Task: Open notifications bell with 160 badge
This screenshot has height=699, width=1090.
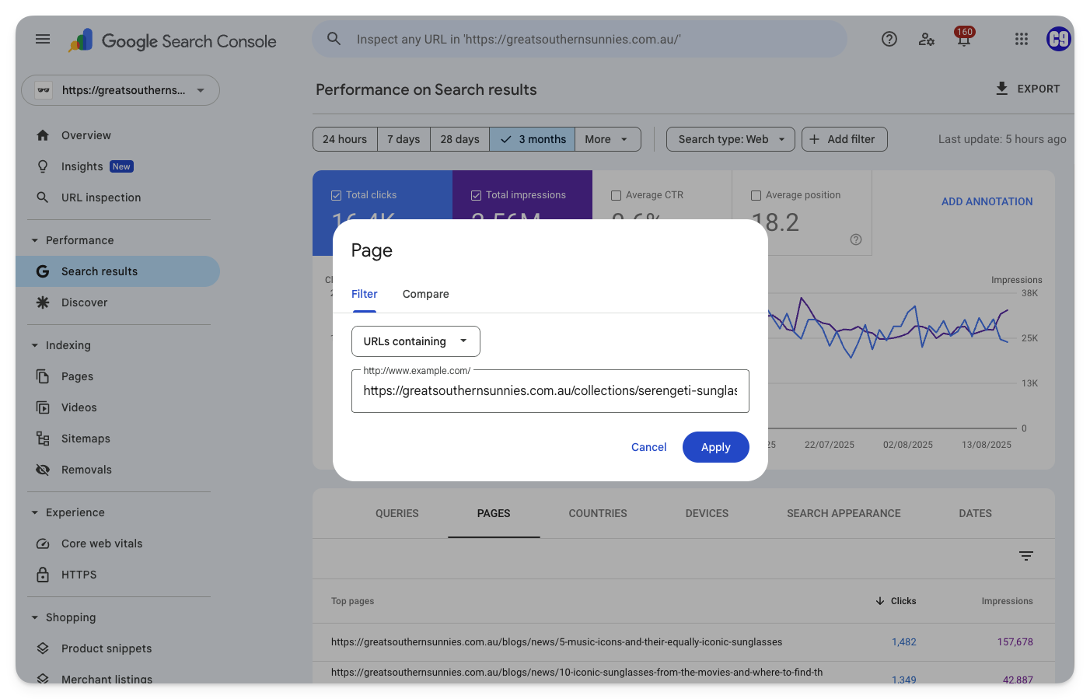Action: click(963, 39)
